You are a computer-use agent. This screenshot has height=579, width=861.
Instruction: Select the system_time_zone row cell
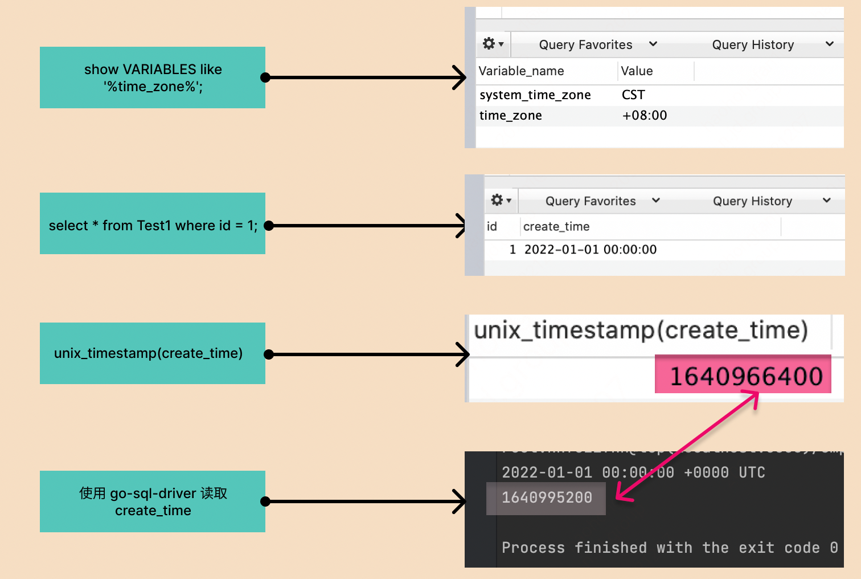(x=535, y=95)
